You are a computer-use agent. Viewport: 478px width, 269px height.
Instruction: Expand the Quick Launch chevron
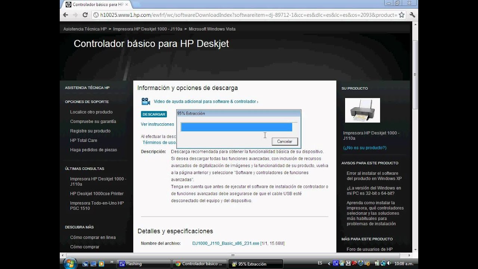111,263
